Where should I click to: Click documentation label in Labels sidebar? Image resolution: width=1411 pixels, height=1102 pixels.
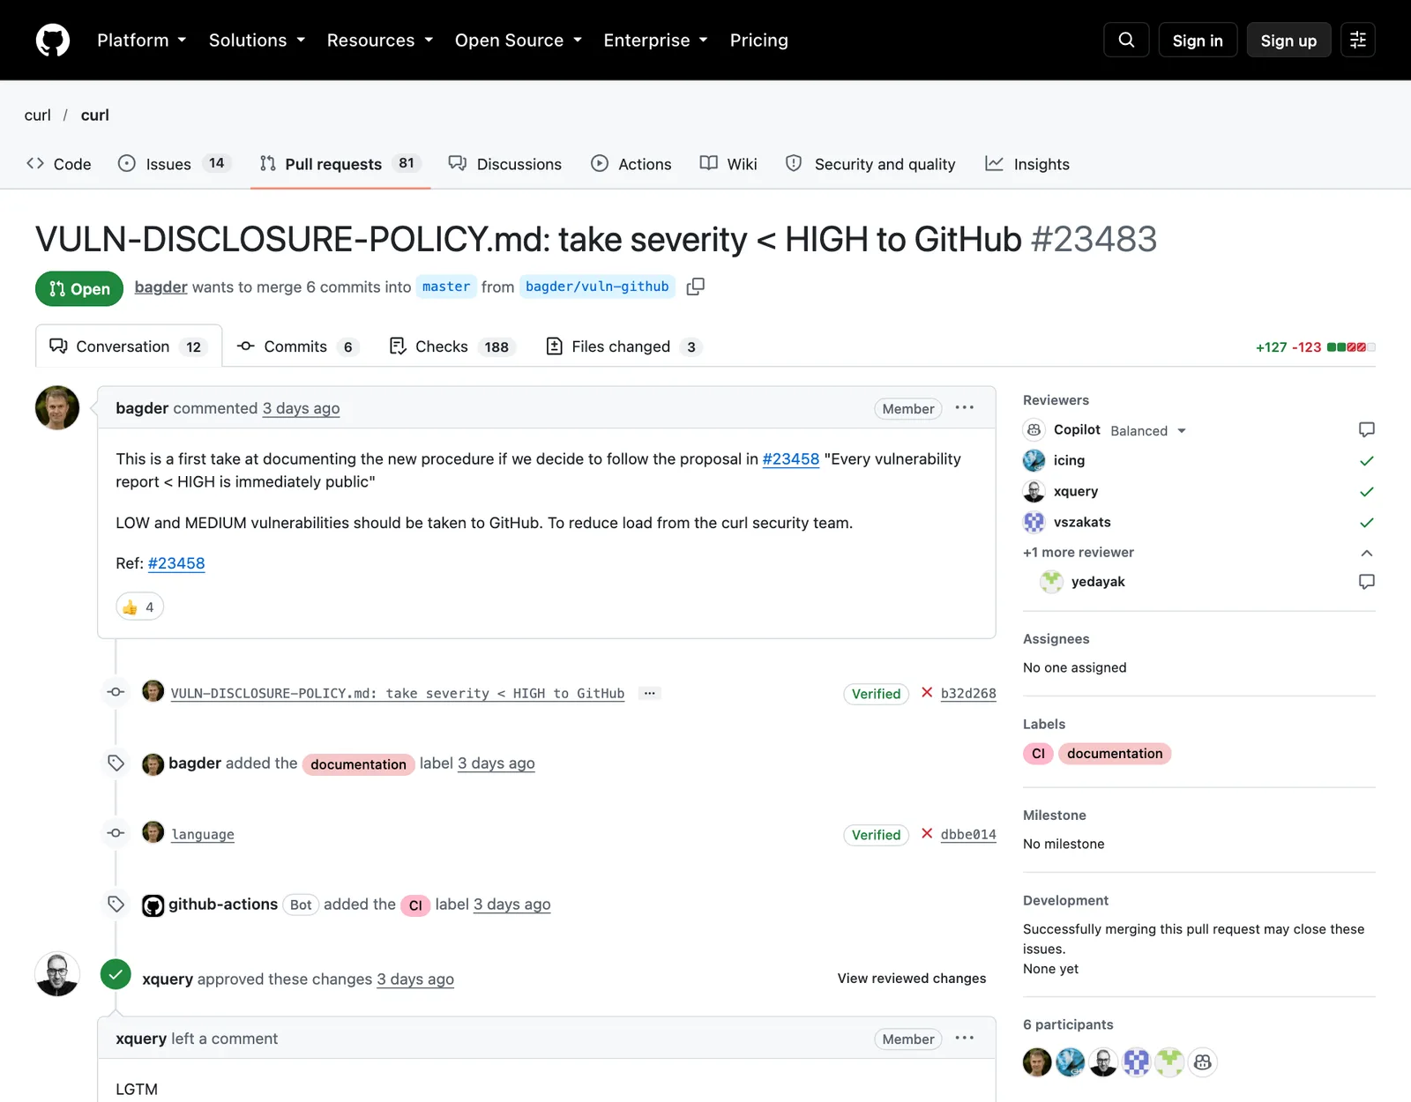coord(1115,754)
